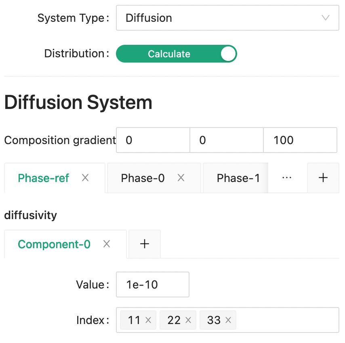Click the first Composition gradient field
The image size is (345, 343).
(x=153, y=140)
